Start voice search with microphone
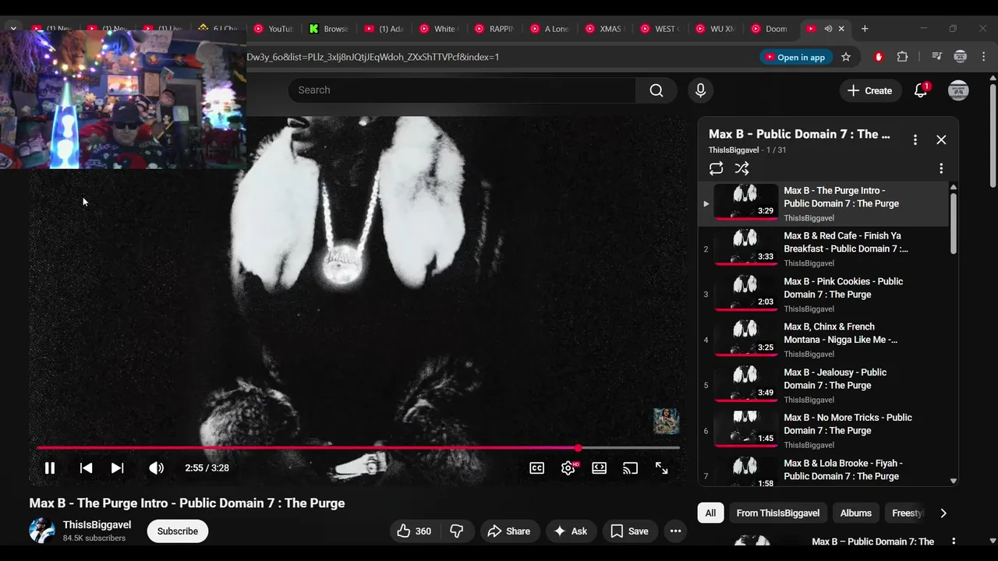The image size is (998, 561). click(x=700, y=90)
